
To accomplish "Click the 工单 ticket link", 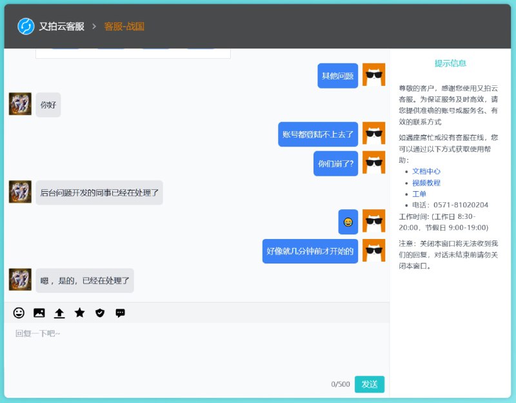I will point(419,194).
